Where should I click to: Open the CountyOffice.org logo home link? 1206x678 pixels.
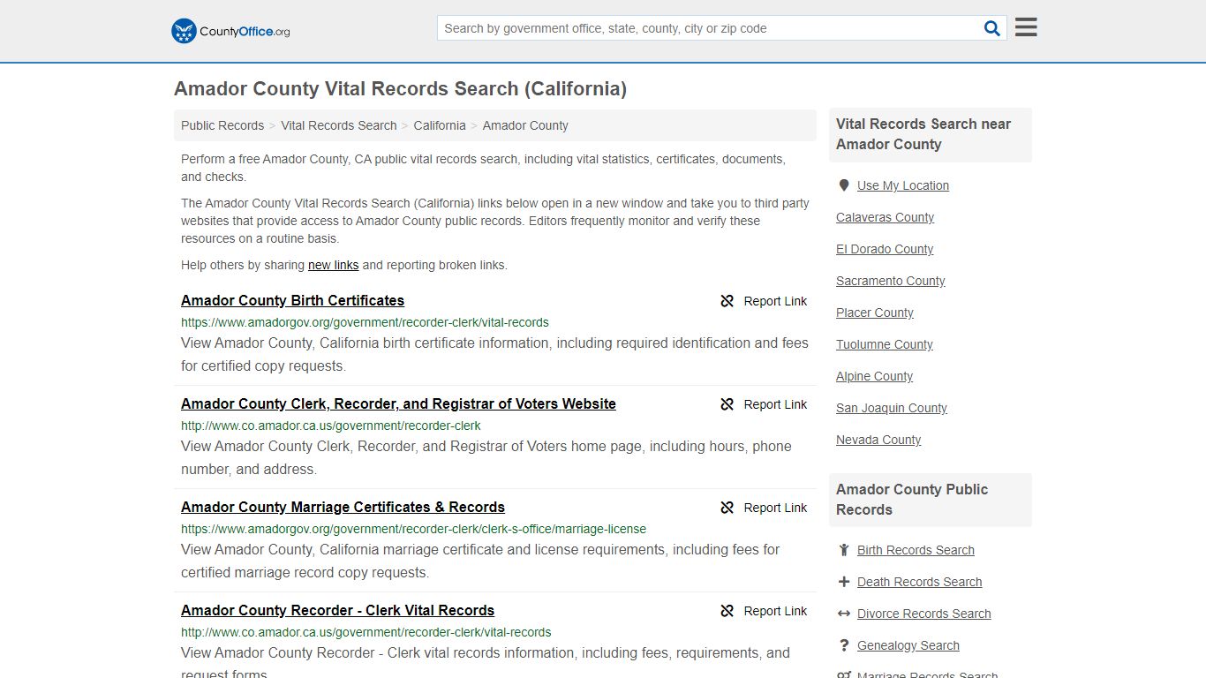[230, 31]
